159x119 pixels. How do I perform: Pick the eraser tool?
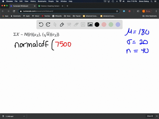pos(76,24)
